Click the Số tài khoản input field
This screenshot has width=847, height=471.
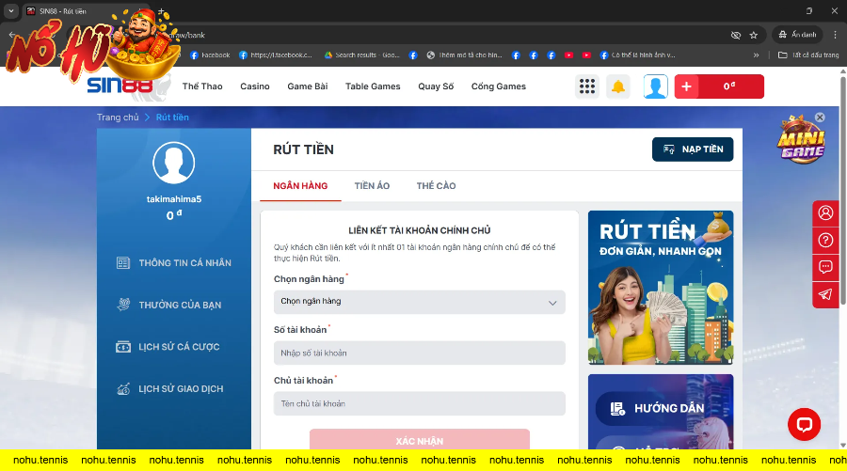point(419,353)
